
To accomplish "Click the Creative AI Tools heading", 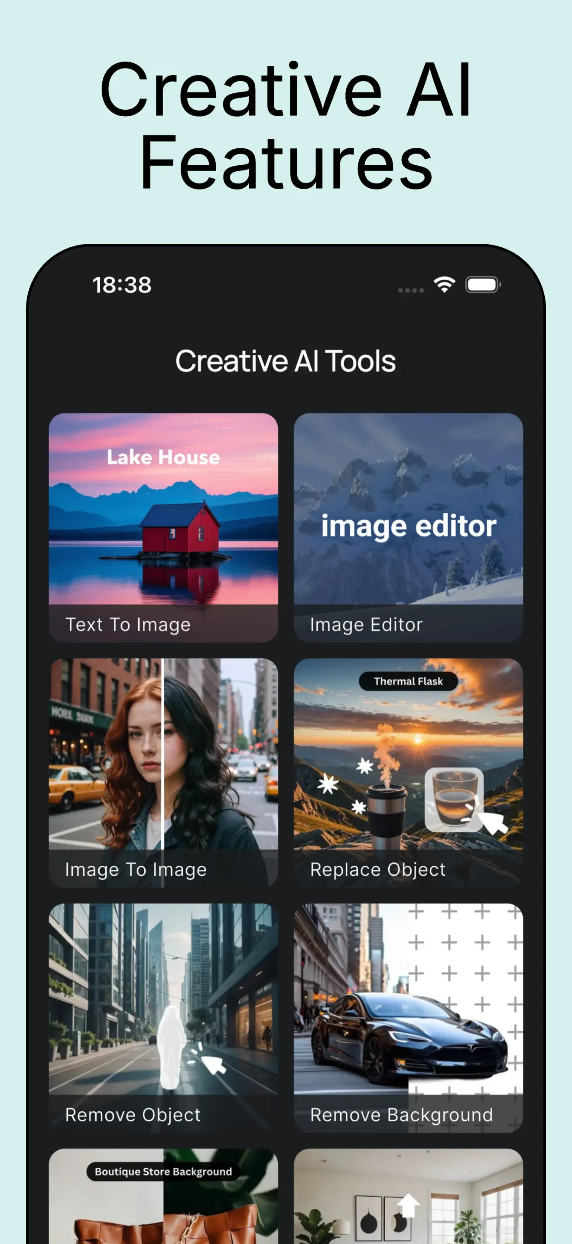I will [x=286, y=361].
